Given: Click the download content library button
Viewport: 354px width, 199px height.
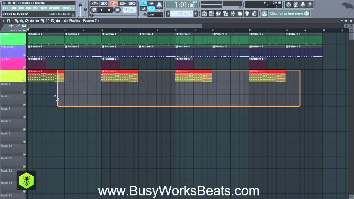Looking at the screenshot, I should point(264,14).
